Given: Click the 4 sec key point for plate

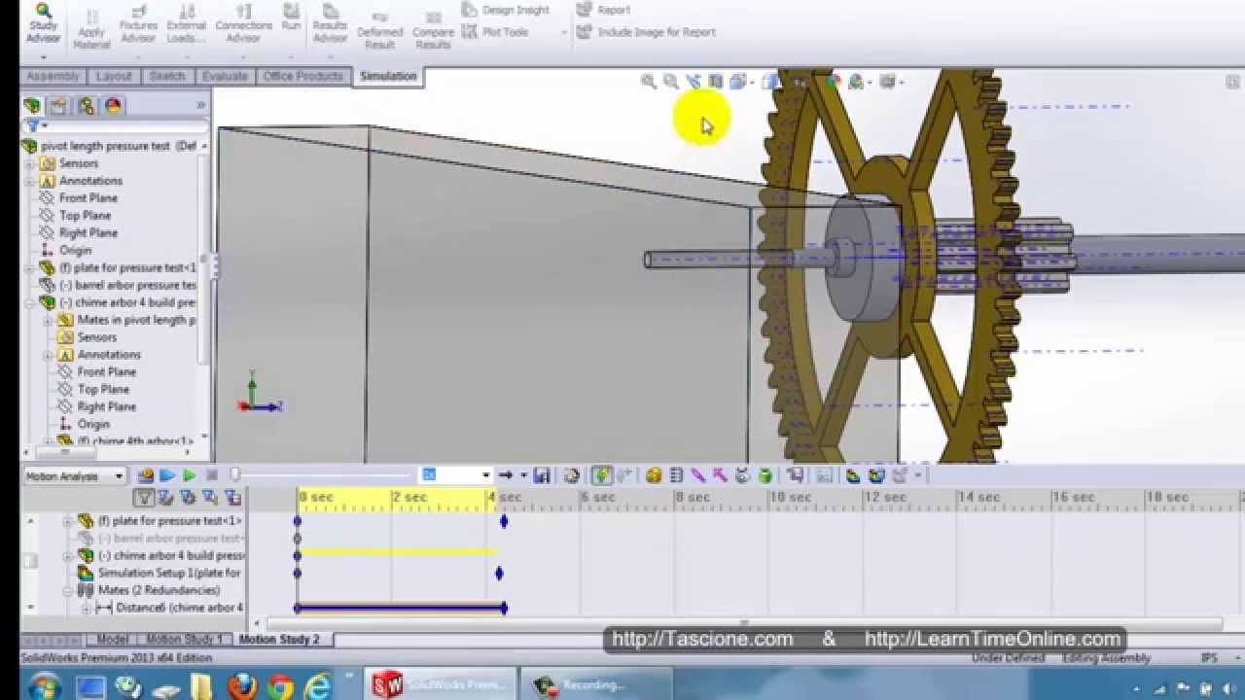Looking at the screenshot, I should [x=504, y=521].
